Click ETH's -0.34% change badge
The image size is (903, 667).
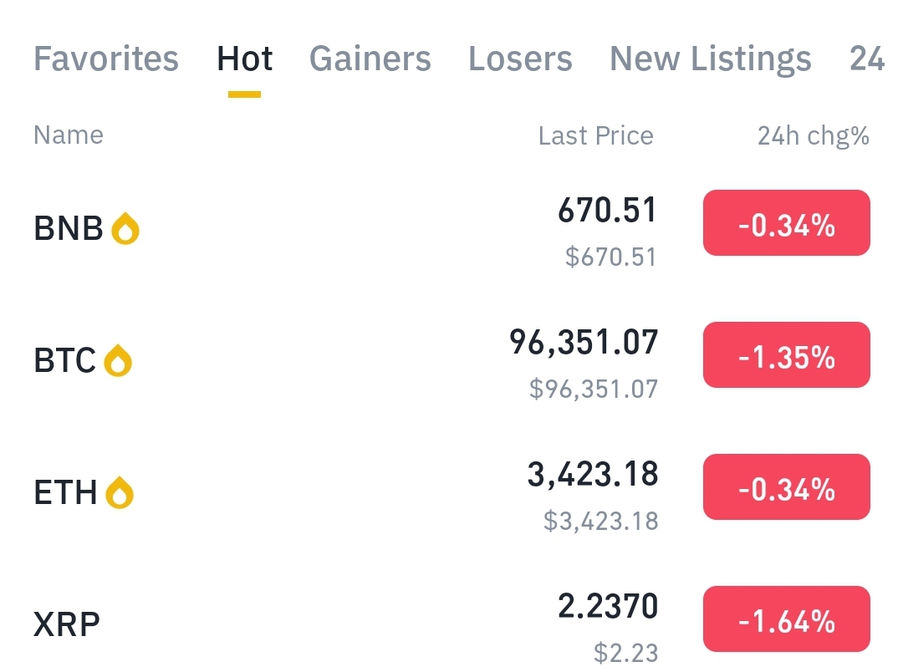pos(786,487)
